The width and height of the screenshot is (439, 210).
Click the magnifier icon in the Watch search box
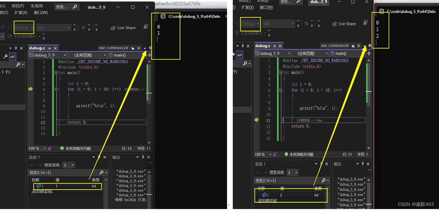tap(101, 173)
